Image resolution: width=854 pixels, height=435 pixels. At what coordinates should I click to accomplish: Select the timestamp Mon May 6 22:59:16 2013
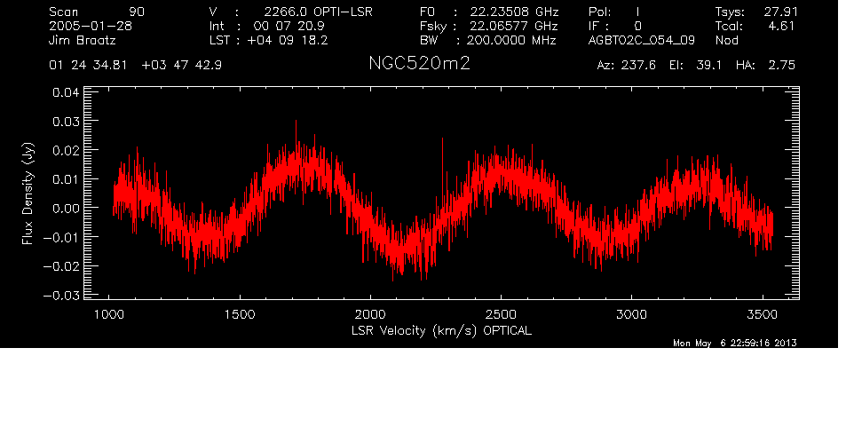735,343
